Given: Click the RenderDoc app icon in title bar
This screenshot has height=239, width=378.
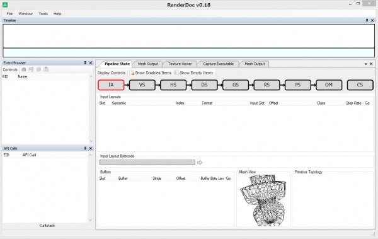Looking at the screenshot, I should [x=5, y=4].
